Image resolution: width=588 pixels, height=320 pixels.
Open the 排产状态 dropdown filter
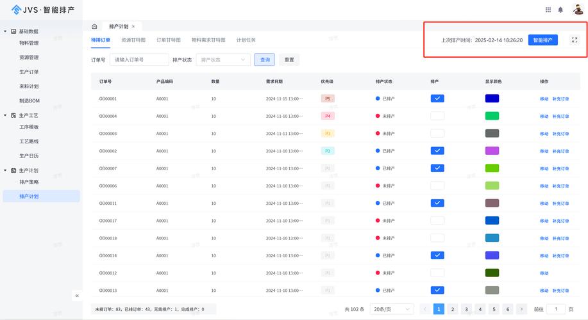(x=223, y=60)
